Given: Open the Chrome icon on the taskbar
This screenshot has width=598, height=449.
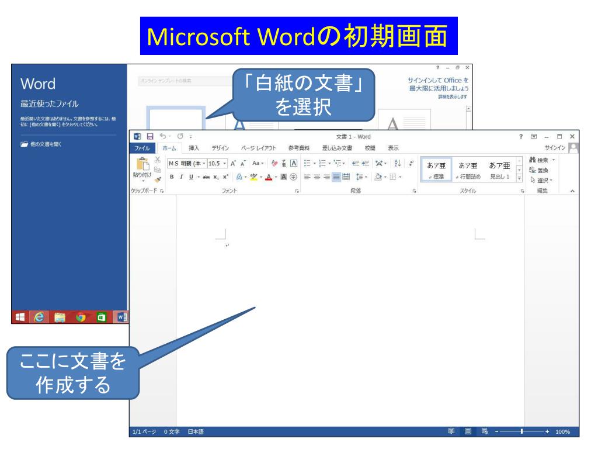Looking at the screenshot, I should (x=81, y=317).
